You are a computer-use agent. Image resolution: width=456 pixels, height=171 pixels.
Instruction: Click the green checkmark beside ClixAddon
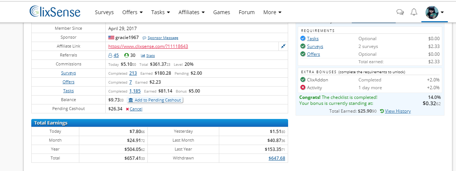(x=303, y=80)
